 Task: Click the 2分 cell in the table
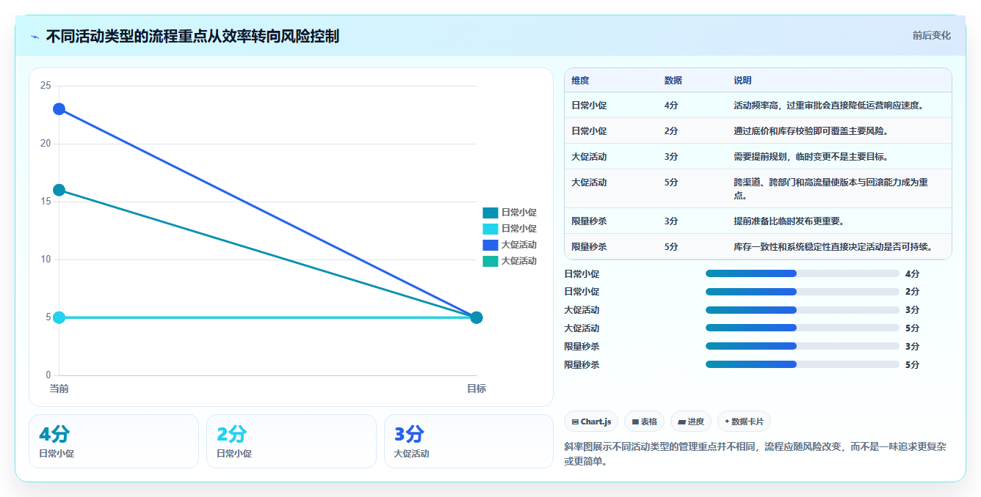point(671,130)
